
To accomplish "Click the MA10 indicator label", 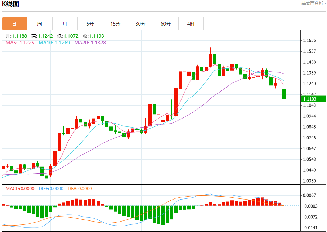I will coord(54,43).
